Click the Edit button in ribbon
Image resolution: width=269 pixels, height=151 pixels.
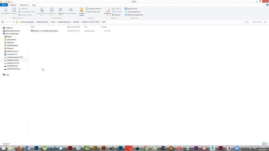[x=117, y=12]
